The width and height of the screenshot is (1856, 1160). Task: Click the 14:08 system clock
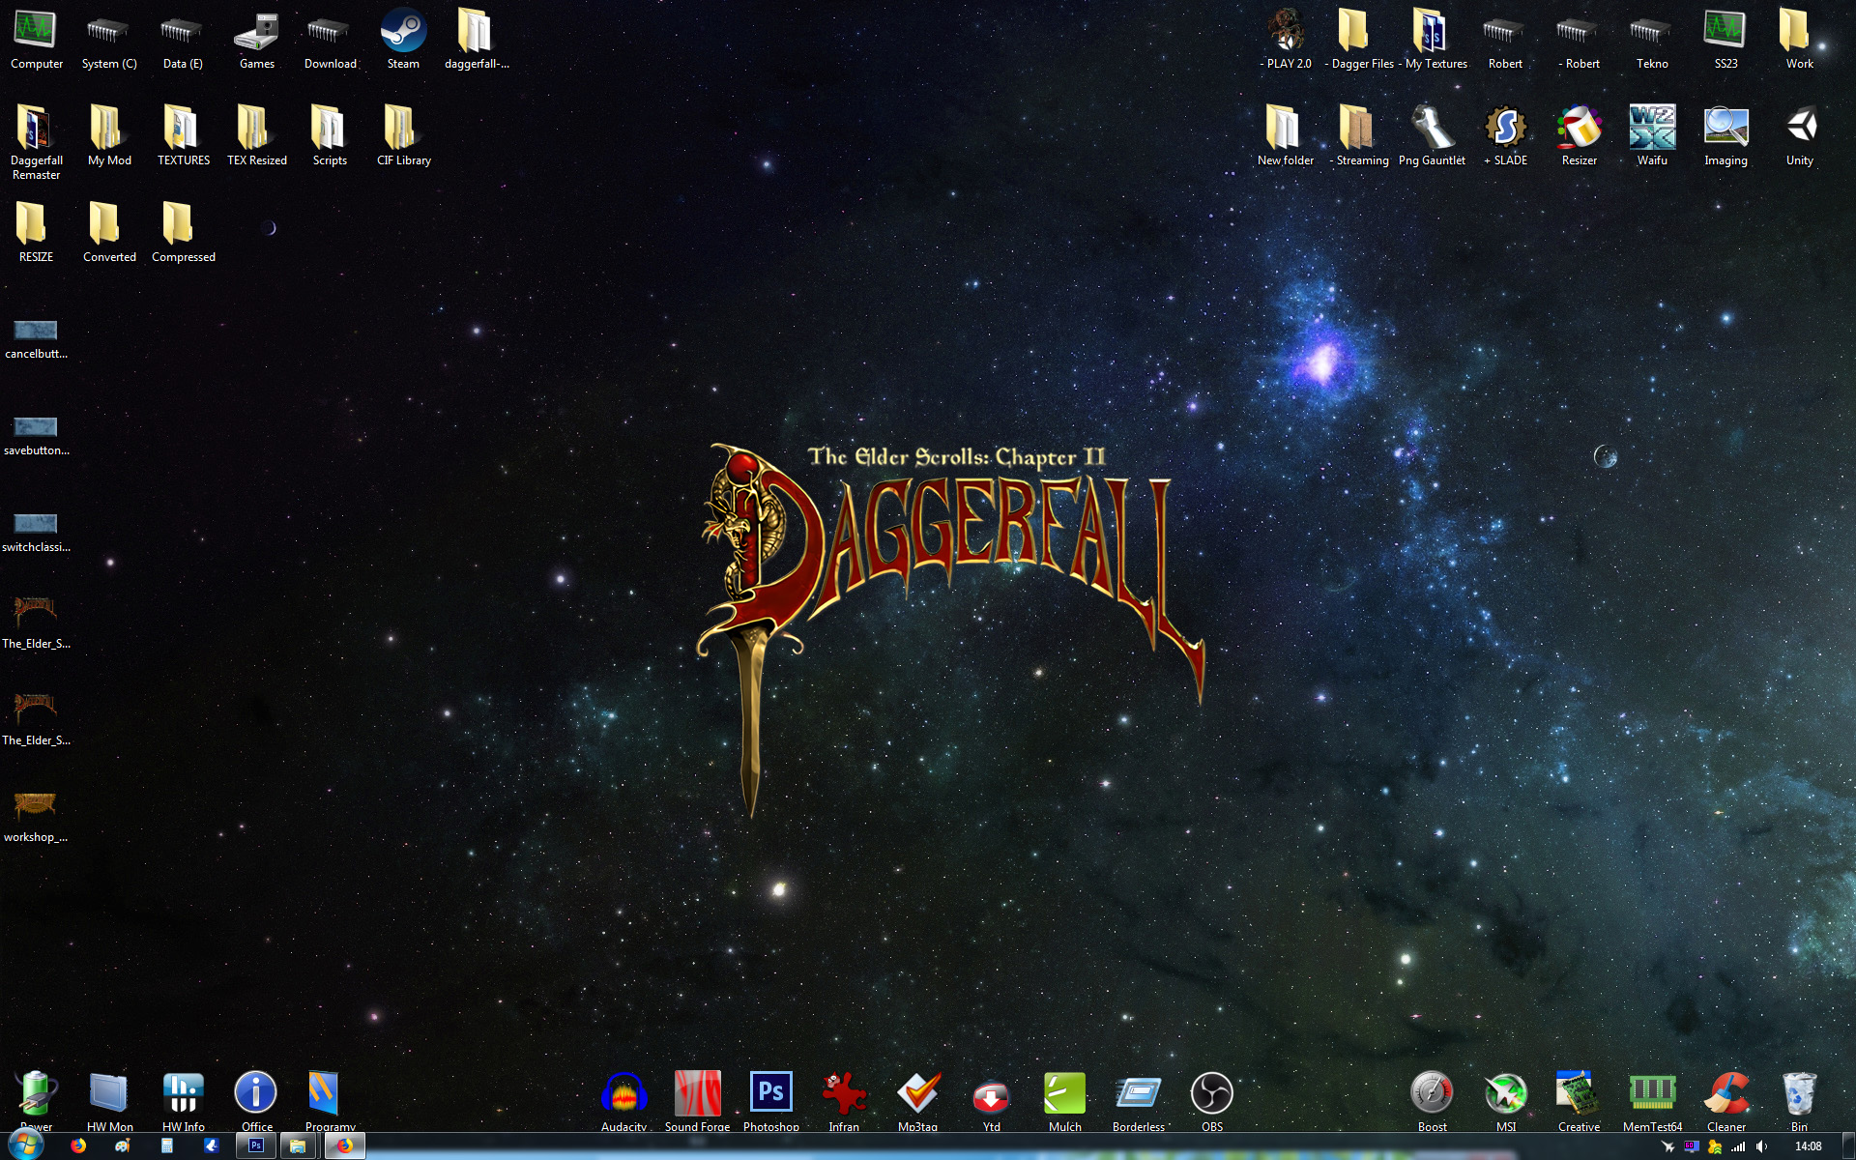pos(1808,1146)
